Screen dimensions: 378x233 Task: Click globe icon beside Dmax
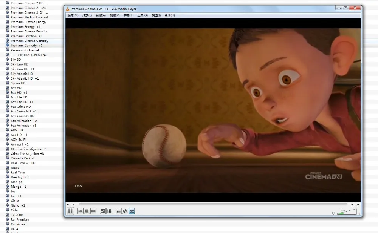click(8, 168)
